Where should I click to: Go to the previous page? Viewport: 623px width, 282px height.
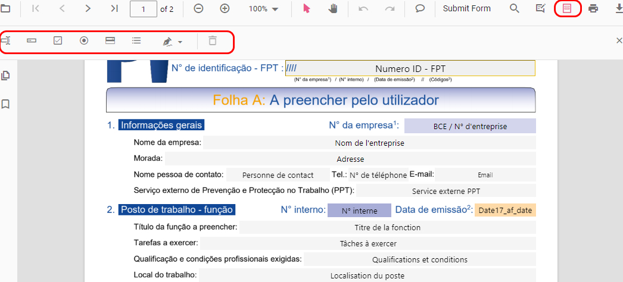pos(62,8)
